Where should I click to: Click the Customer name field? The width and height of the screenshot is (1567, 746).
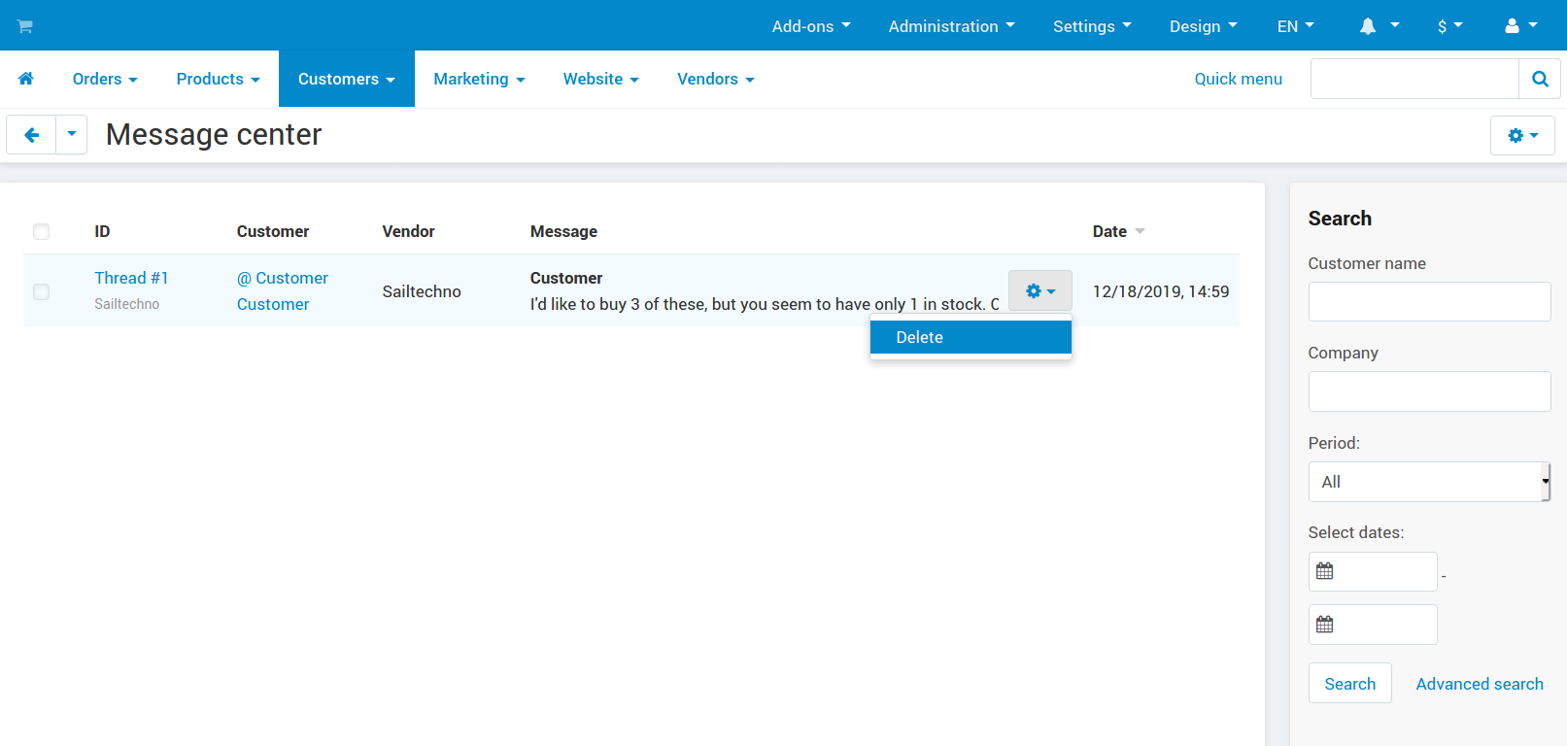[1429, 301]
